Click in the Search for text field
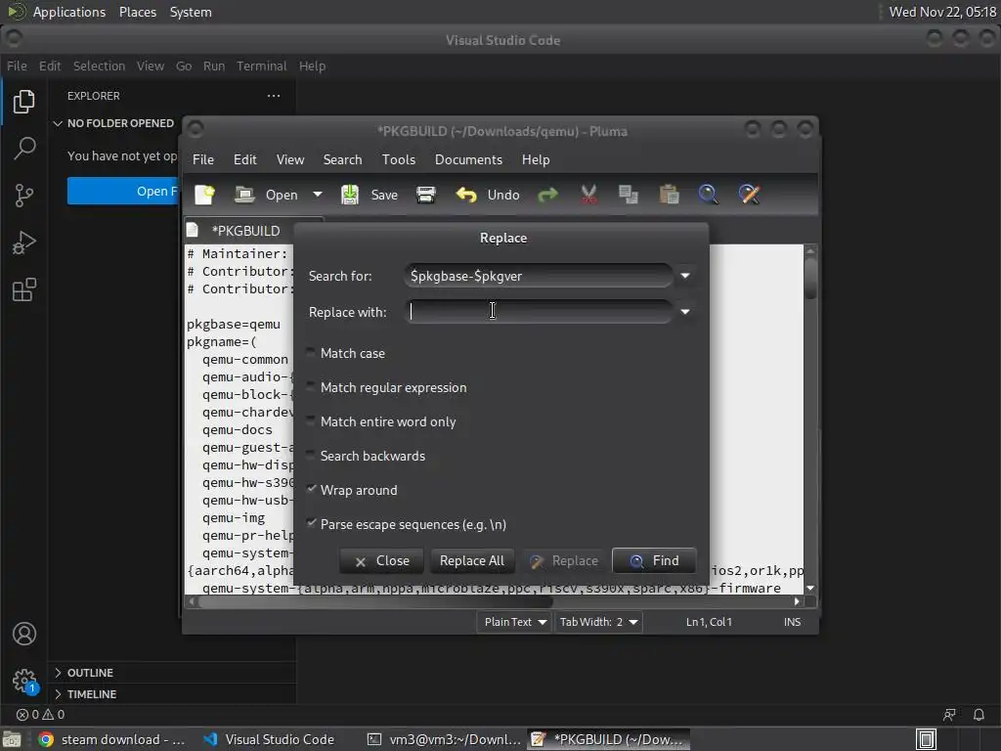The width and height of the screenshot is (1001, 751). point(539,276)
